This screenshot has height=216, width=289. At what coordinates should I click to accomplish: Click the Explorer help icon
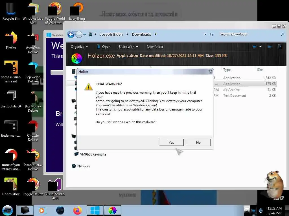coord(280,47)
